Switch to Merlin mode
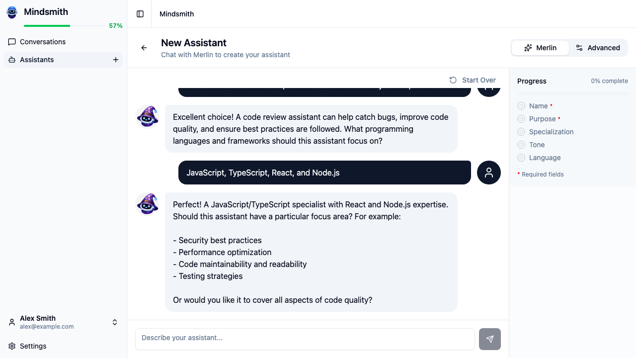The image size is (636, 358). [x=540, y=48]
